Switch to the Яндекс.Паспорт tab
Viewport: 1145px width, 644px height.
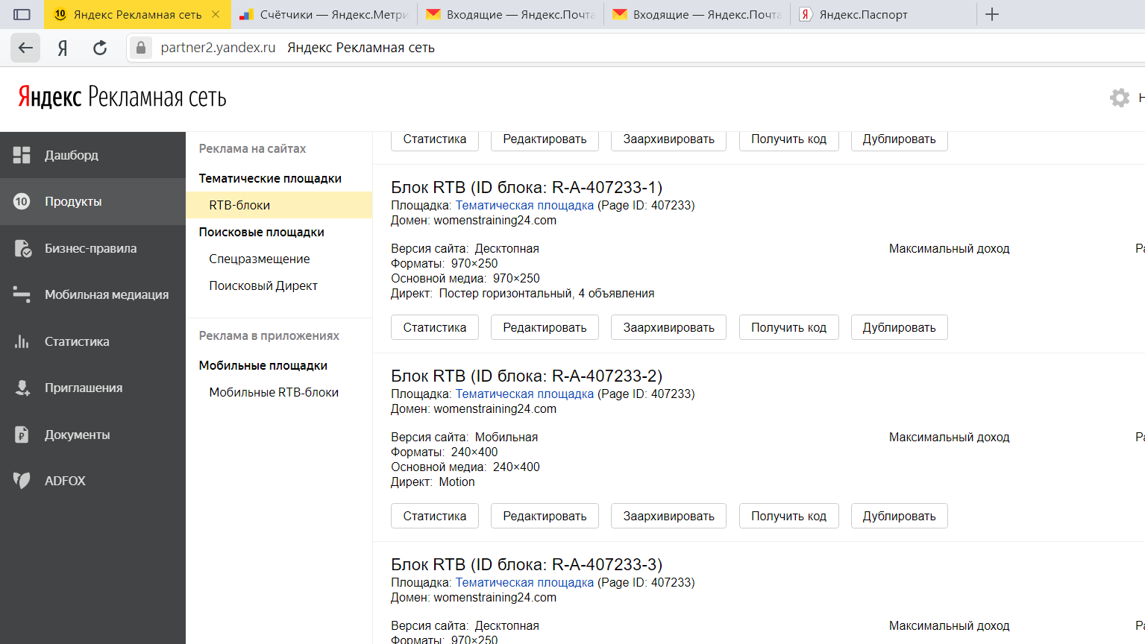[883, 14]
